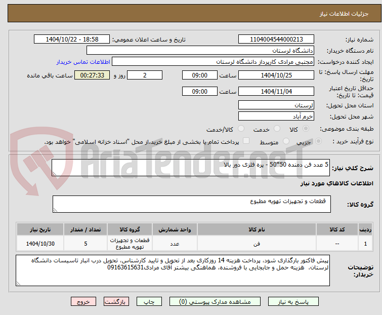The width and height of the screenshot is (382, 315).
Task: Click the buyer name field دانشگاه لرستان
Action: pyautogui.click(x=200, y=51)
